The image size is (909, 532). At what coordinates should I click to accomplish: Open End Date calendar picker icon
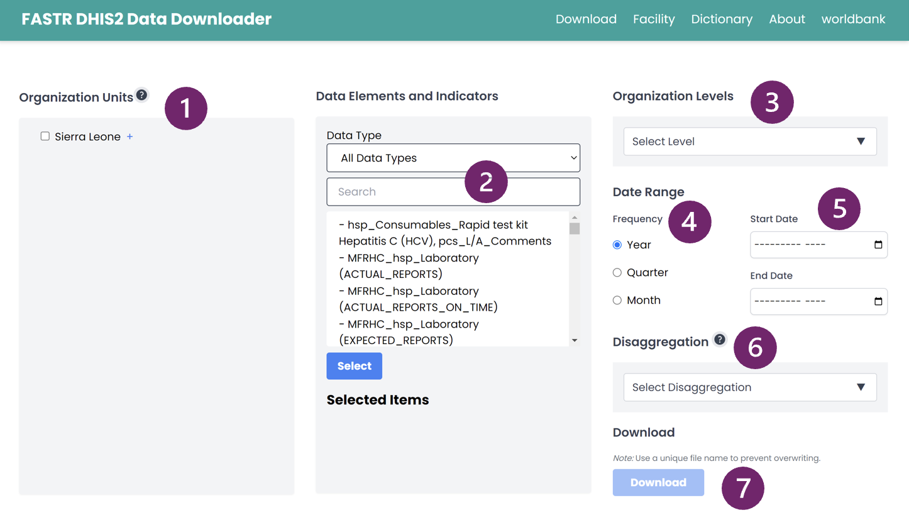(878, 302)
